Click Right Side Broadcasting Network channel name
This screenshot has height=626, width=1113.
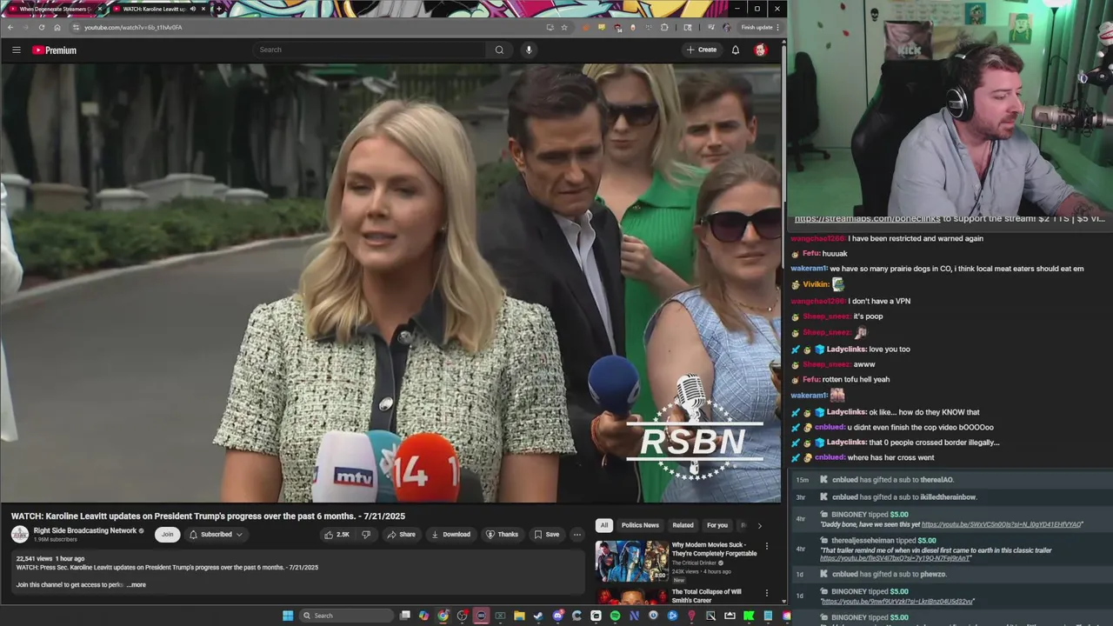(x=85, y=530)
